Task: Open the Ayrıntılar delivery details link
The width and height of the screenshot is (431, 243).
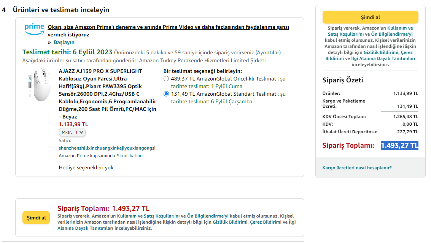Action: (268, 52)
